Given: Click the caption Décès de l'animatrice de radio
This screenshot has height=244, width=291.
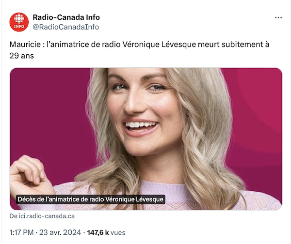Looking at the screenshot, I should tap(90, 199).
